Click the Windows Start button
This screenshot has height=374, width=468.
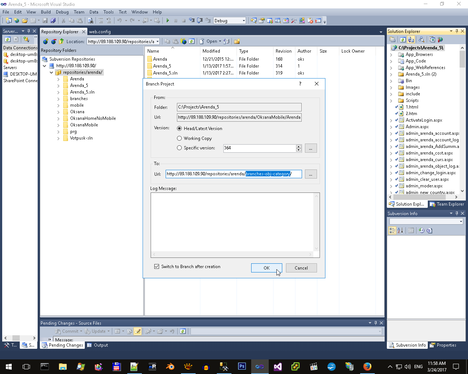click(x=9, y=366)
